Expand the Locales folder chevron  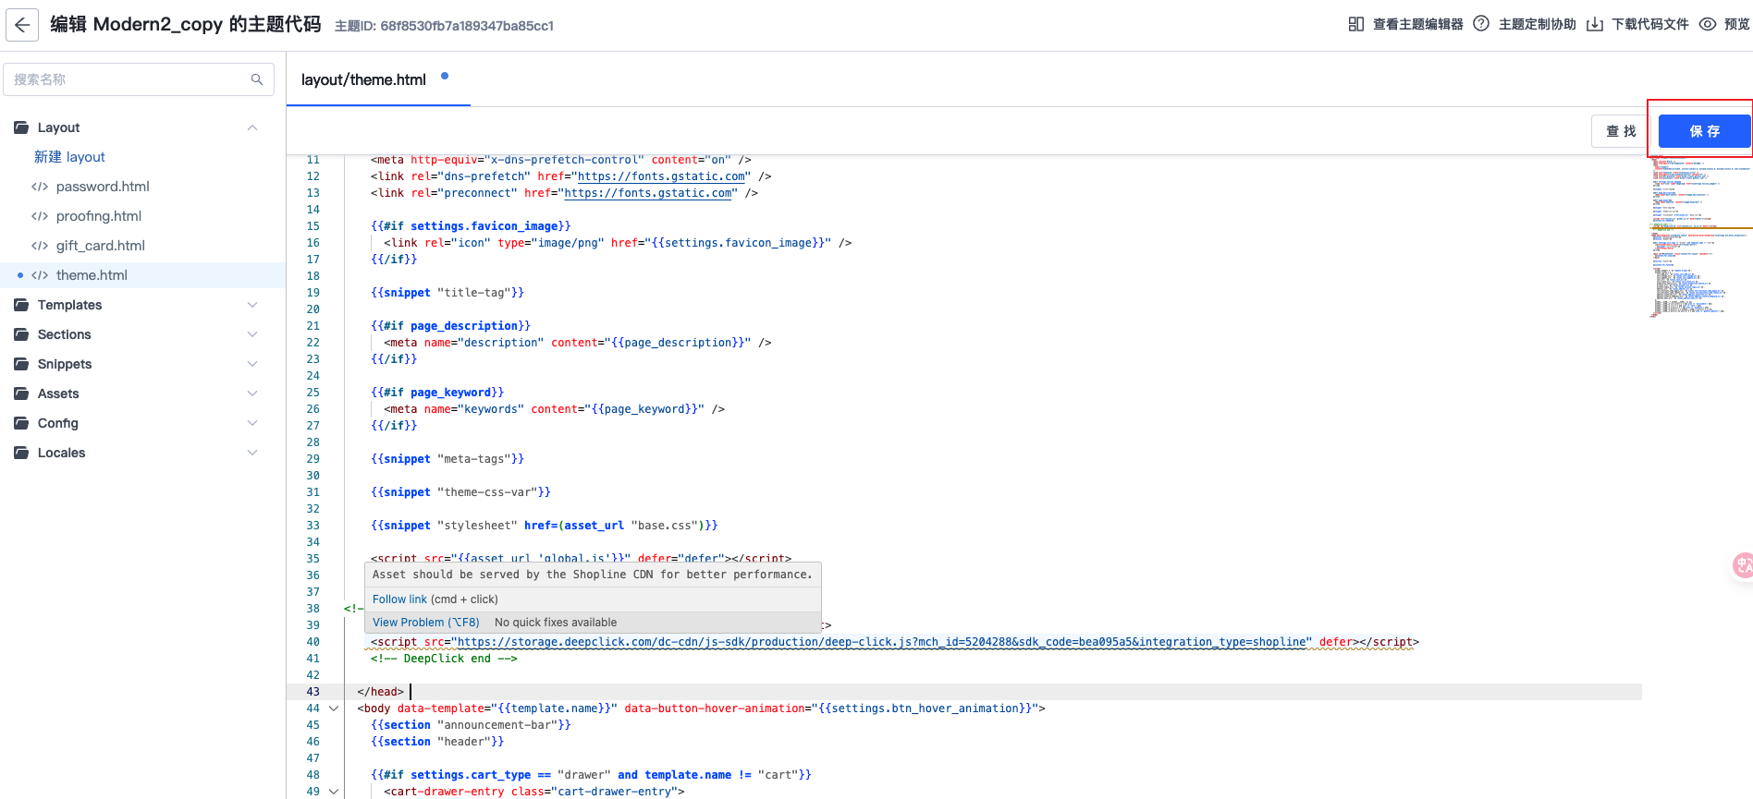252,453
